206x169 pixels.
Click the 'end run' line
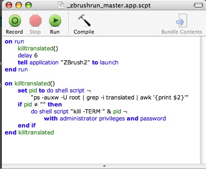pos(16,70)
